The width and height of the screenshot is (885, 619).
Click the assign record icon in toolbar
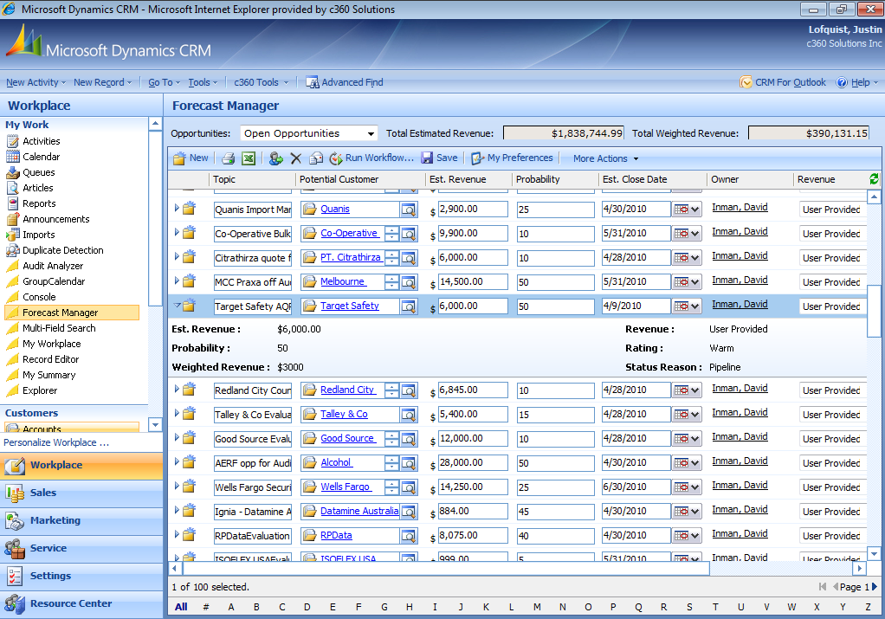pos(276,158)
